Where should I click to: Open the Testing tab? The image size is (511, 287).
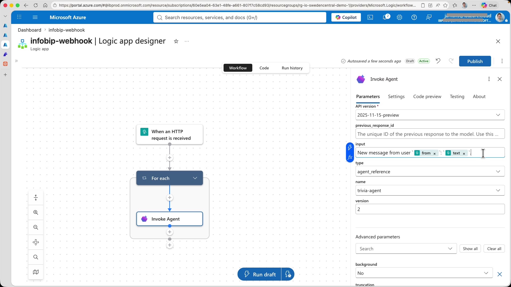click(x=457, y=97)
